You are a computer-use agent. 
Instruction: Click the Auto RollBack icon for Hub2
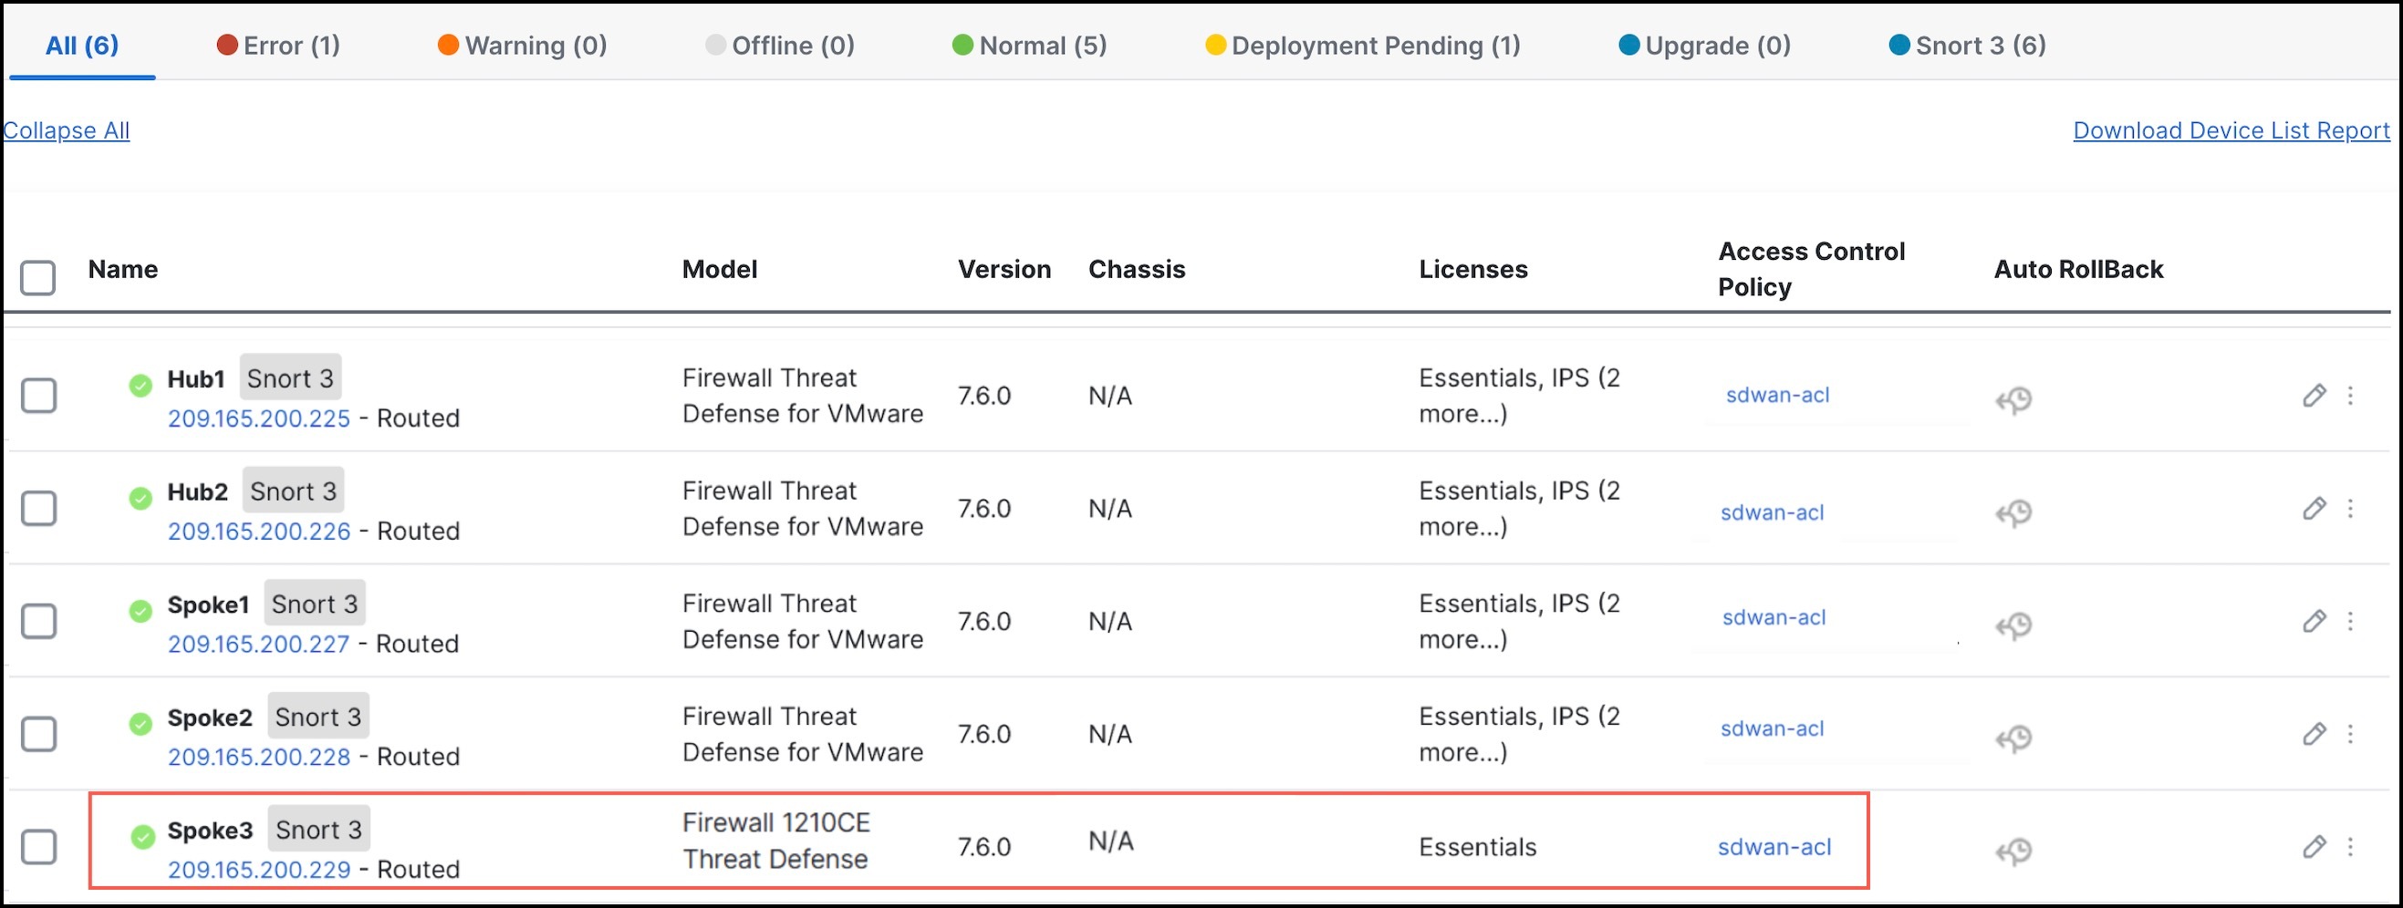tap(2013, 511)
